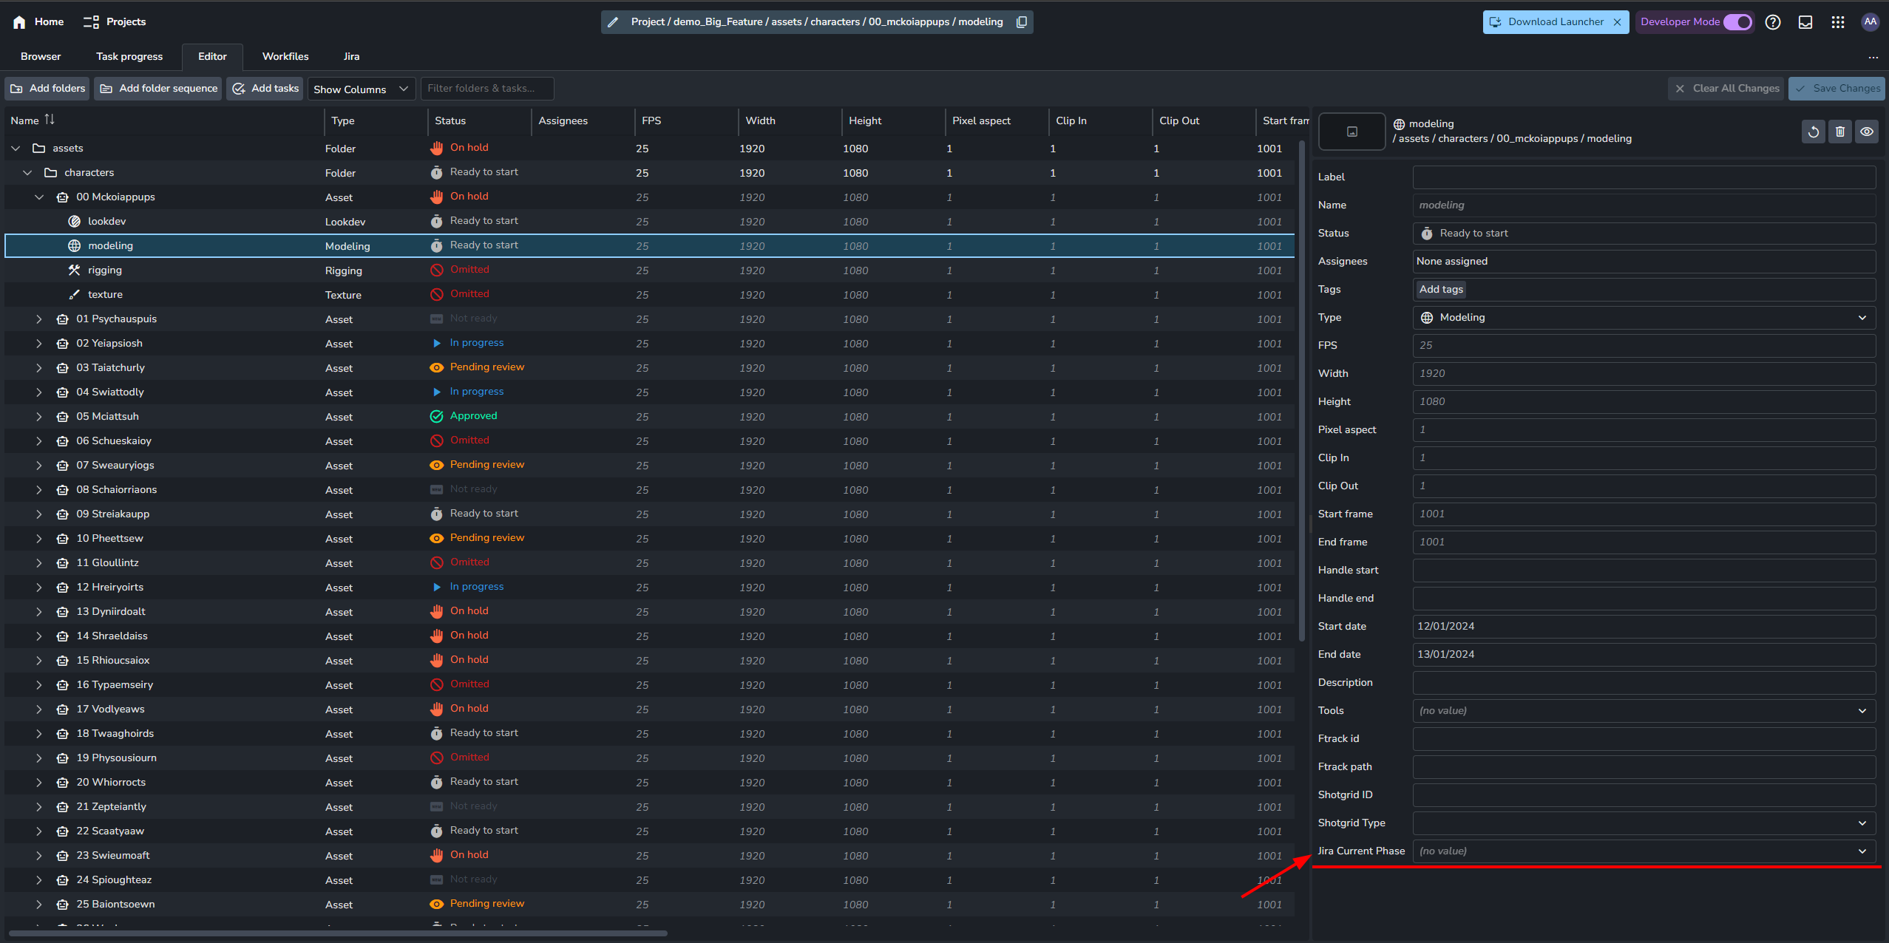The image size is (1889, 943).
Task: Switch to the Task progress tab
Action: click(129, 56)
